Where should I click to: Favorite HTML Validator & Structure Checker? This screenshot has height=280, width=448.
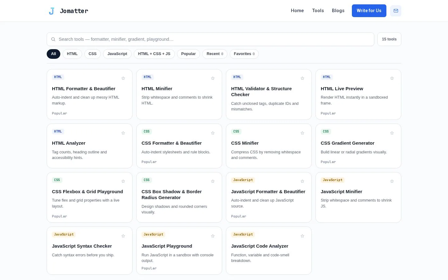point(302,78)
